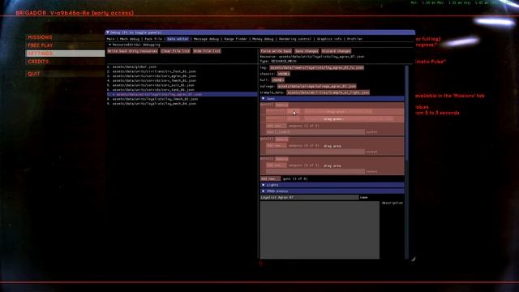The image size is (519, 292).
Task: Click the name field Loyalist Agrav 07
Action: [309, 198]
